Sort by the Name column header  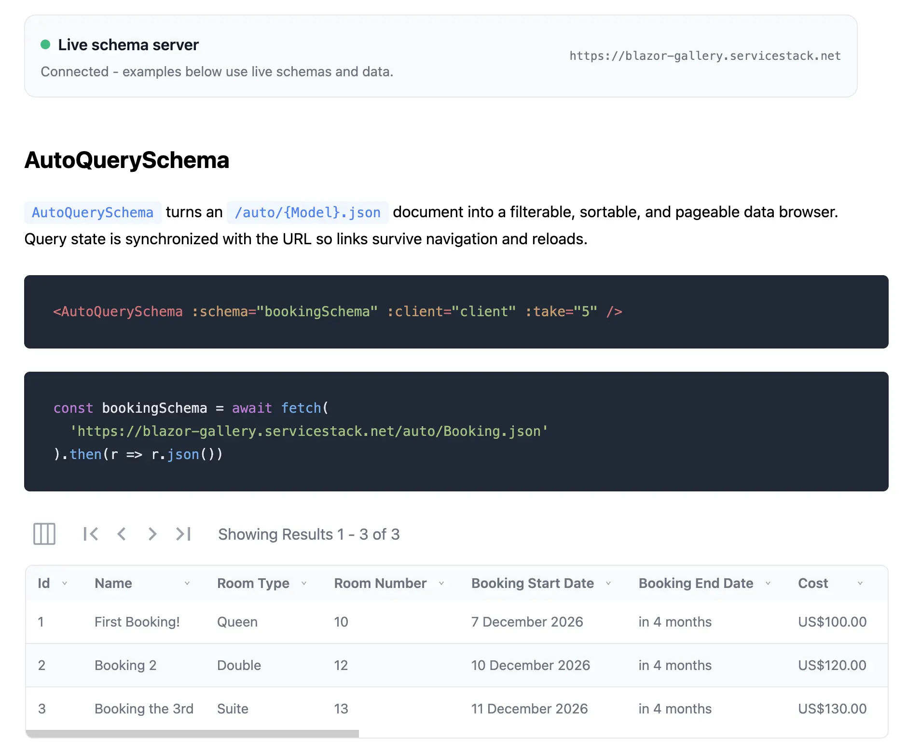(113, 583)
